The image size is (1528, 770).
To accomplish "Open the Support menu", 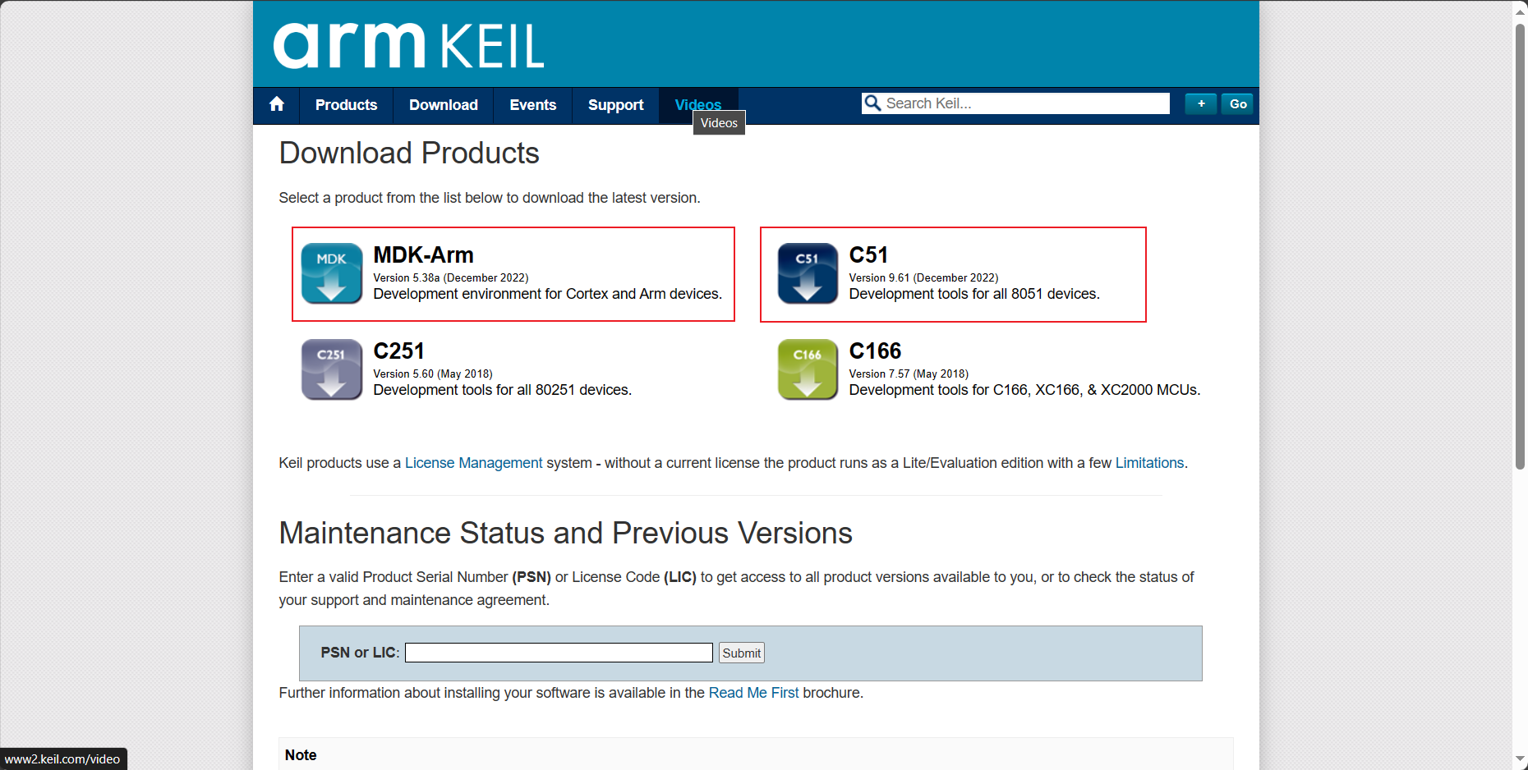I will coord(615,105).
